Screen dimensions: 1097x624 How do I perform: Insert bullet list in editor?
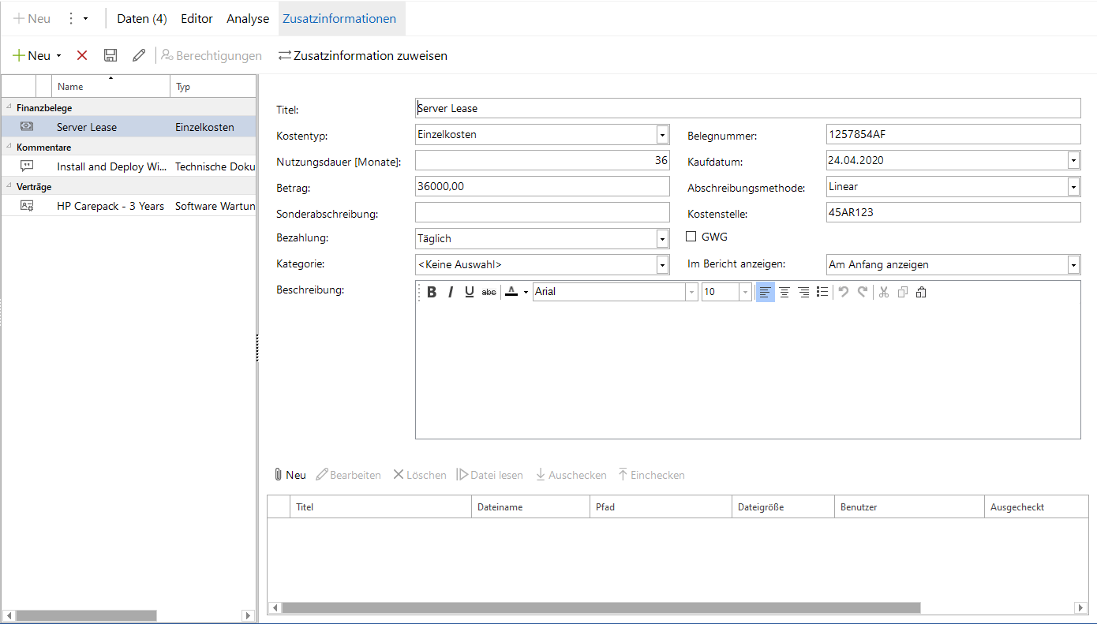[822, 292]
